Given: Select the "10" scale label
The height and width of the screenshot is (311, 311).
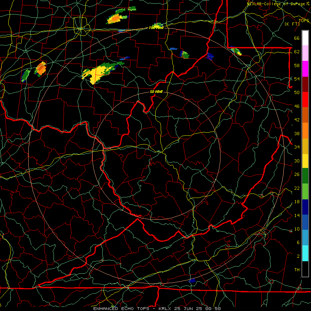Looking at the screenshot, I should pyautogui.click(x=297, y=229).
